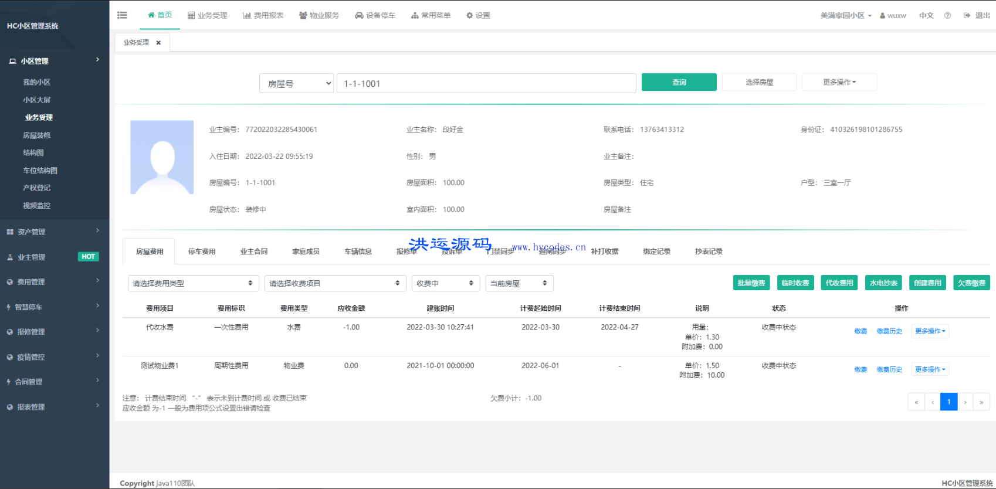Expand the 费用管理 sidebar section
Viewport: 996px width, 489px height.
55,282
